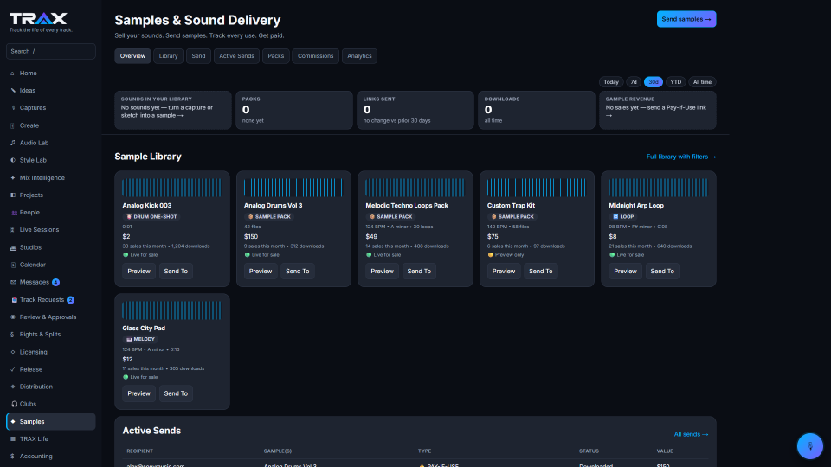Select the All time range
This screenshot has height=467, width=831.
click(702, 82)
